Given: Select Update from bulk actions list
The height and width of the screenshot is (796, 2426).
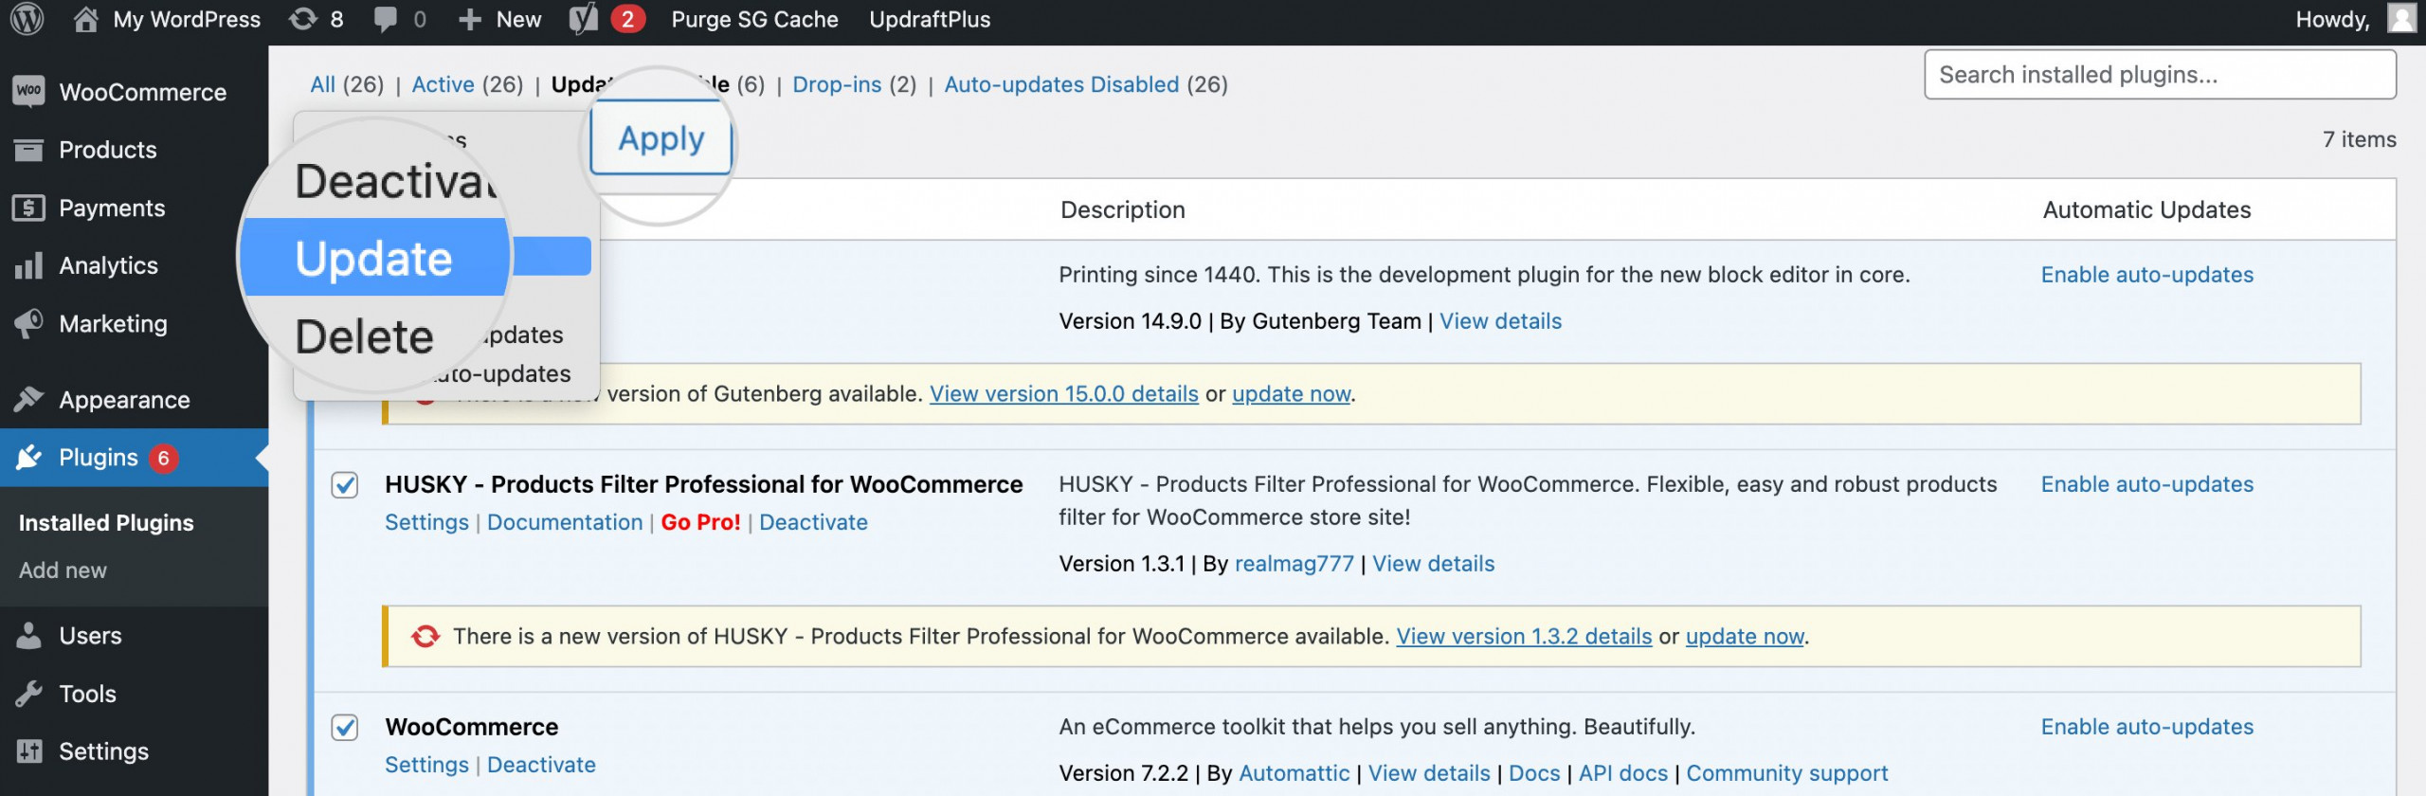Looking at the screenshot, I should pyautogui.click(x=375, y=258).
